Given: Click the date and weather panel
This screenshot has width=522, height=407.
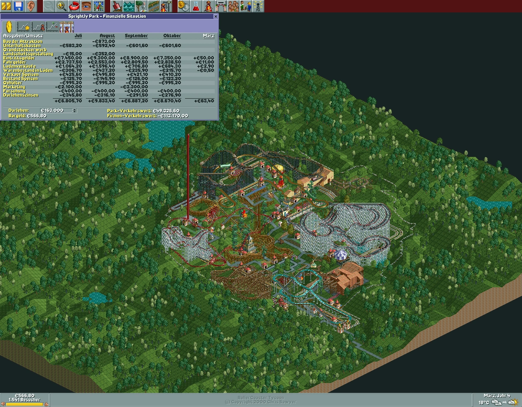Looking at the screenshot, I should (x=497, y=399).
